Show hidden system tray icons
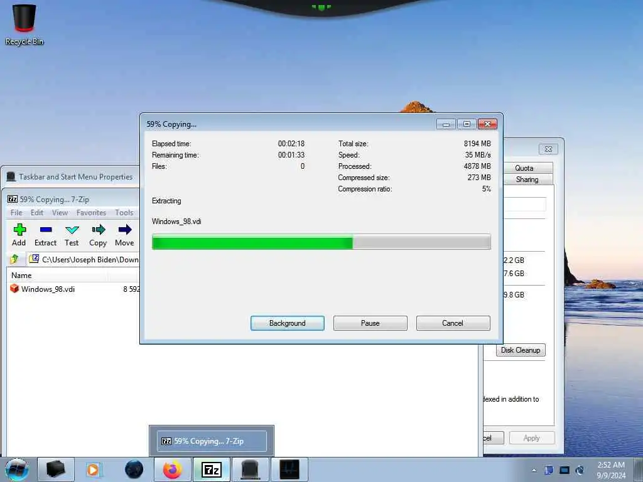643x482 pixels. coord(534,470)
